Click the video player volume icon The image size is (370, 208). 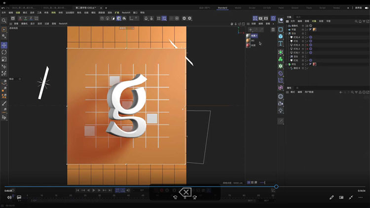[x=9, y=197]
